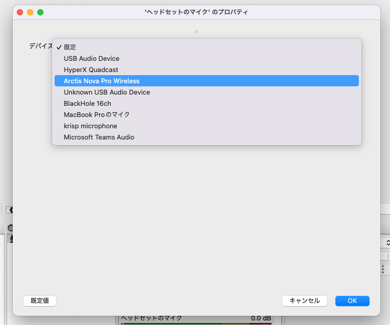Select the 既定 default device option
Viewport: 390px width, 325px height.
point(206,47)
